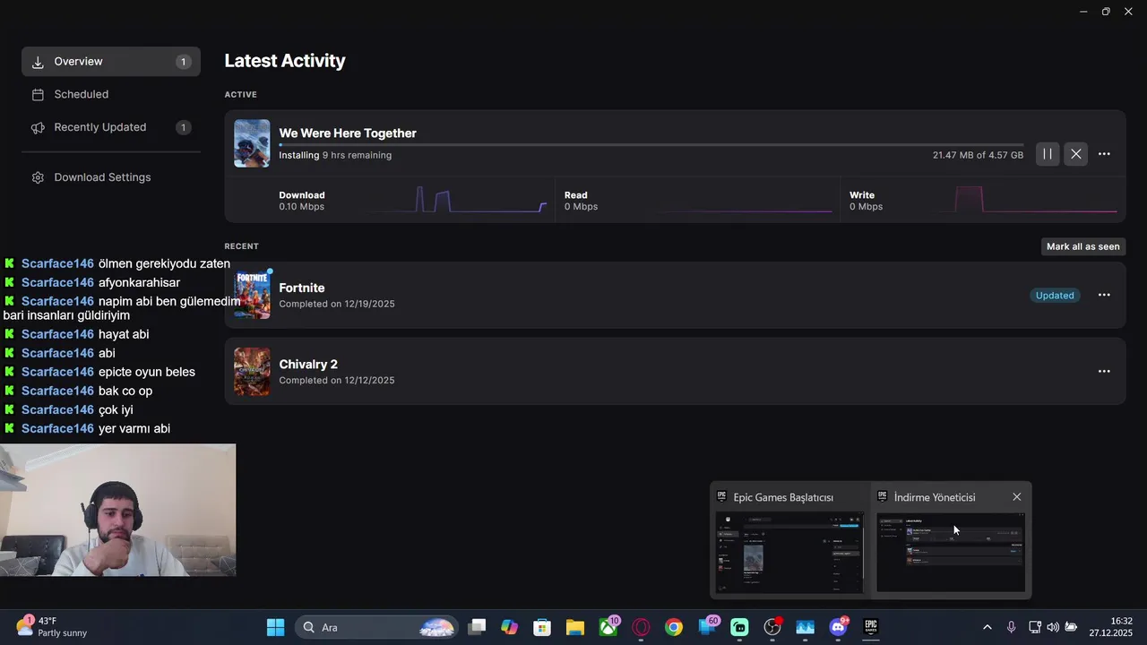Image resolution: width=1147 pixels, height=645 pixels.
Task: Click the Chivalry 2 game cover
Action: [252, 372]
